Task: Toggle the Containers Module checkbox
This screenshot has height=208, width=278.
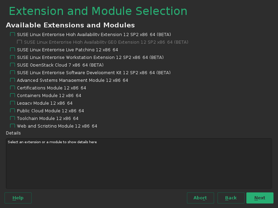Action: point(13,96)
